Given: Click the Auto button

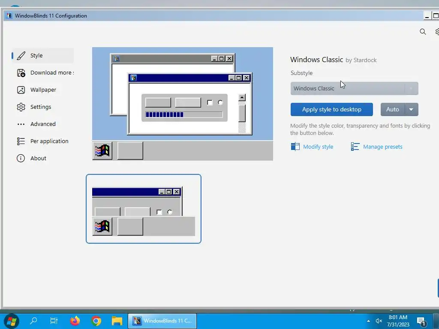Looking at the screenshot, I should (393, 109).
